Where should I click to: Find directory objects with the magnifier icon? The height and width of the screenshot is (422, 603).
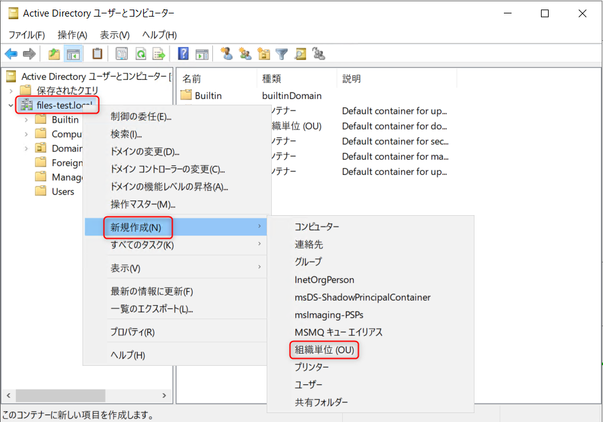click(x=300, y=54)
